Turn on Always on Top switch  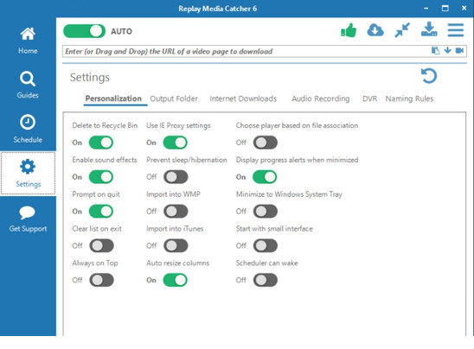point(101,280)
